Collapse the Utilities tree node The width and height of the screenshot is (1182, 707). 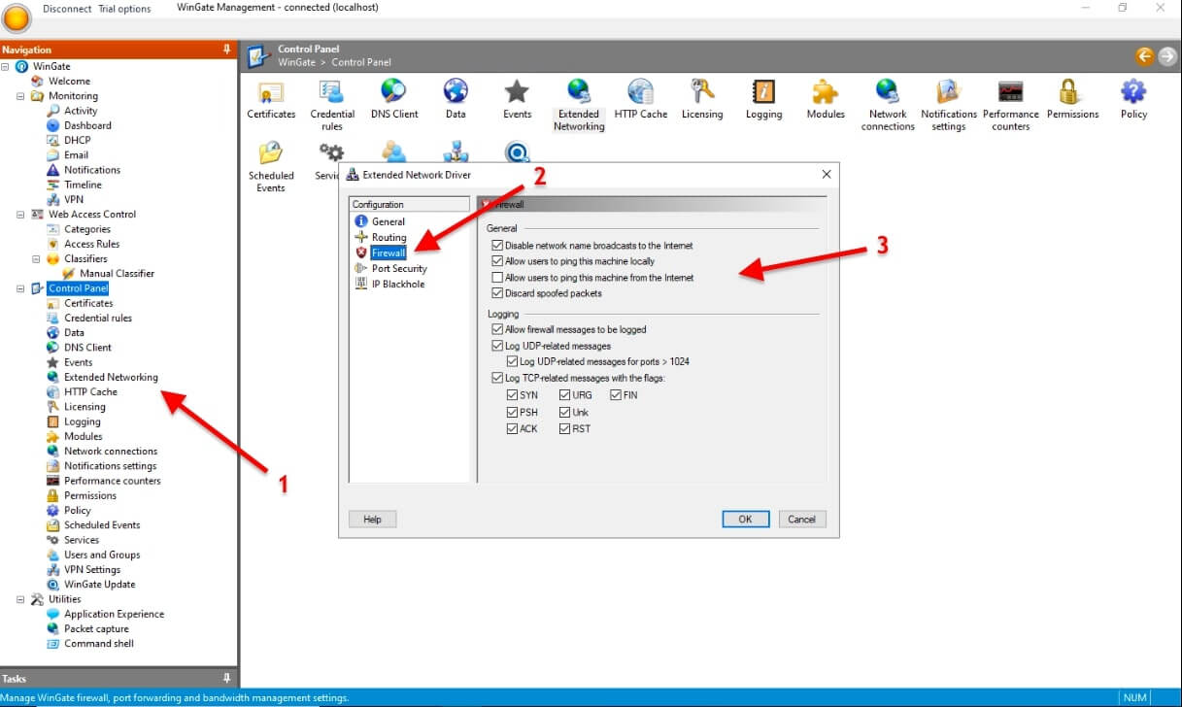point(20,599)
